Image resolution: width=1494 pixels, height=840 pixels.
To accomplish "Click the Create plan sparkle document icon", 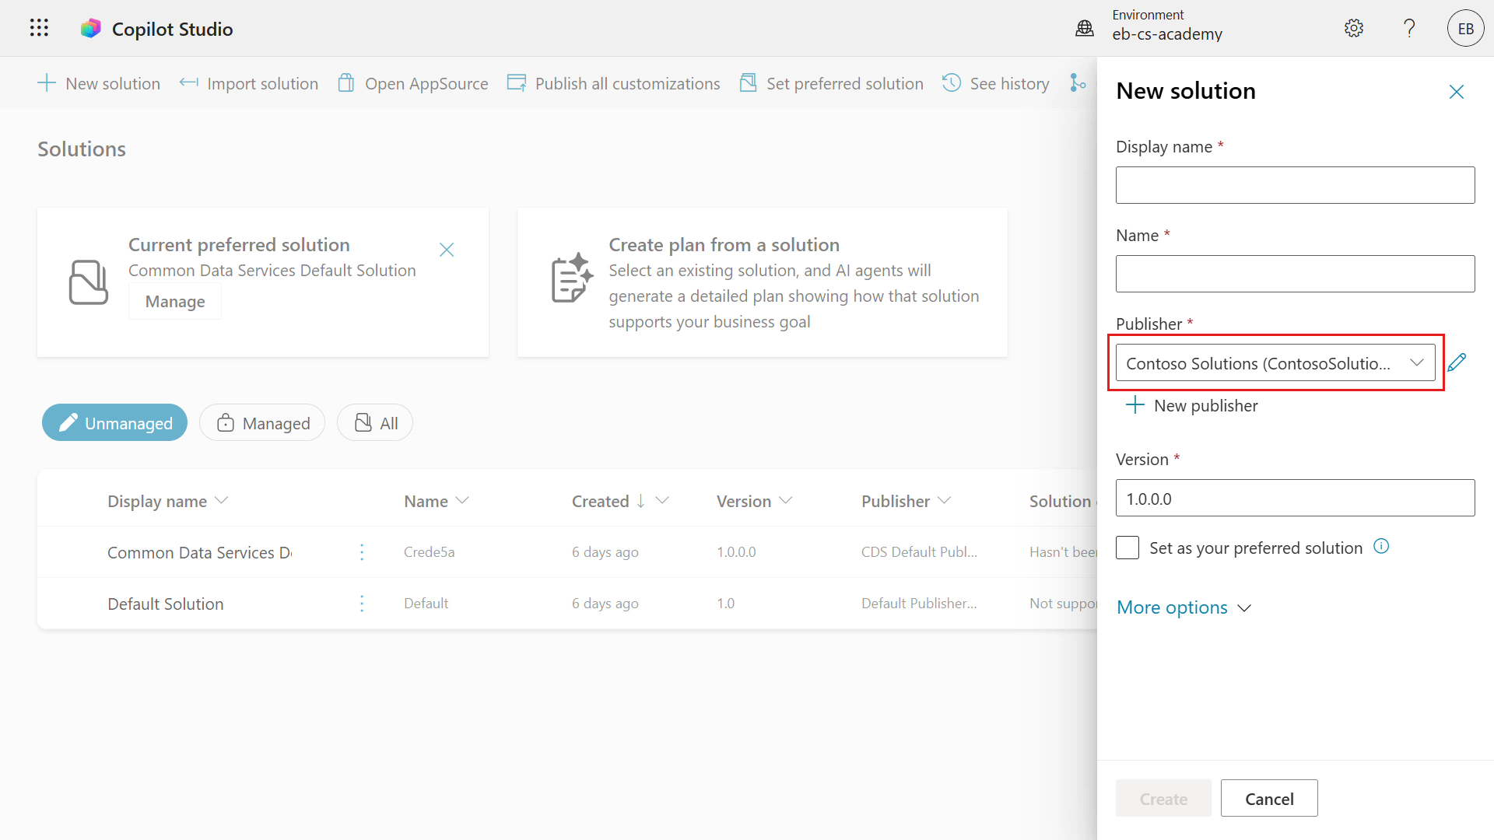I will [572, 278].
